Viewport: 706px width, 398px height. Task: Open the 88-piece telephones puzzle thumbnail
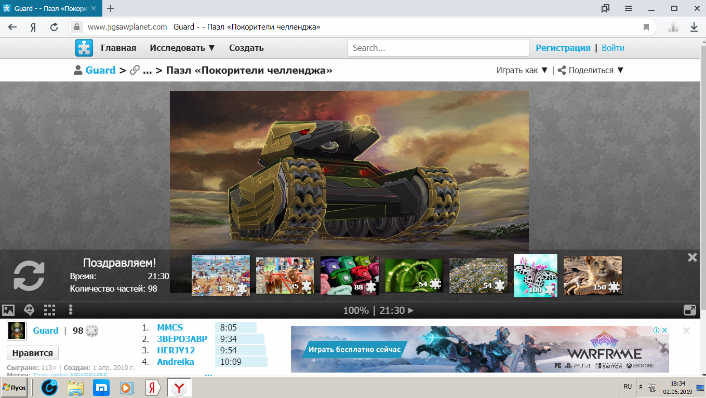point(350,276)
